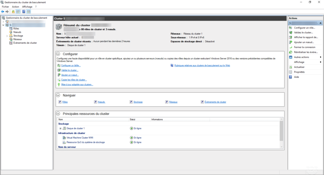Select the Réseaux icon in tree
This screenshot has width=324, height=175.
11,39
